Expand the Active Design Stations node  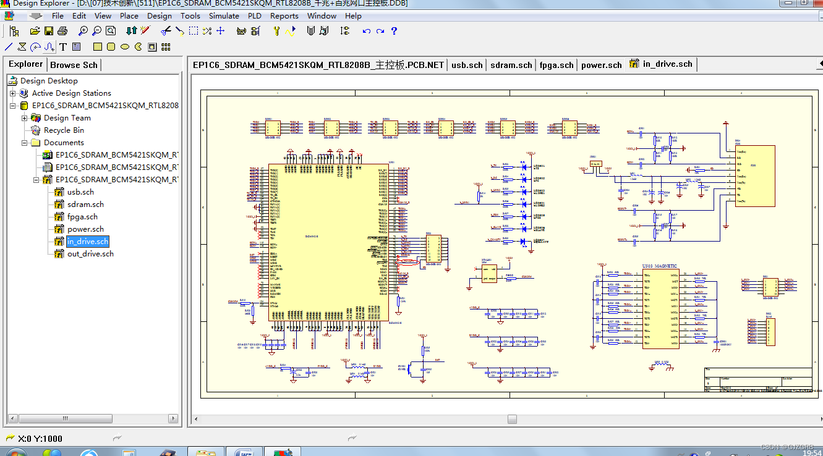coord(11,93)
